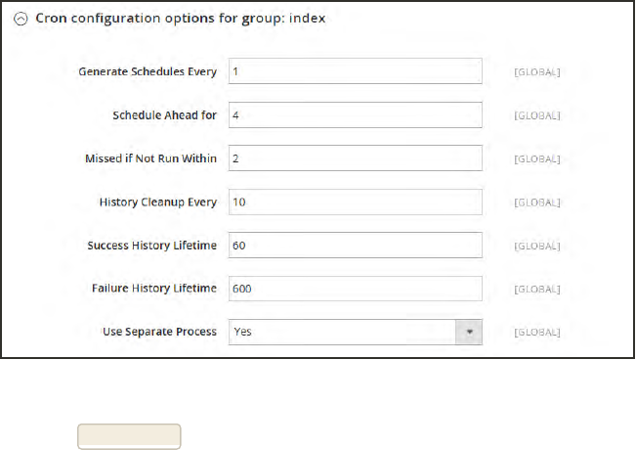Image resolution: width=636 pixels, height=450 pixels.
Task: Click the "History Cleanup Every" label
Action: point(157,202)
